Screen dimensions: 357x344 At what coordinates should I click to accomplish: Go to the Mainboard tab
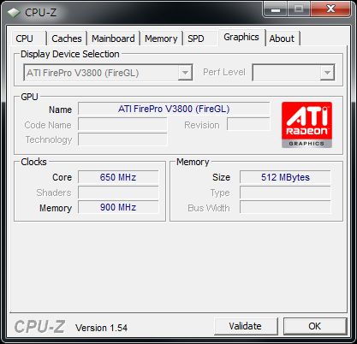pos(113,39)
